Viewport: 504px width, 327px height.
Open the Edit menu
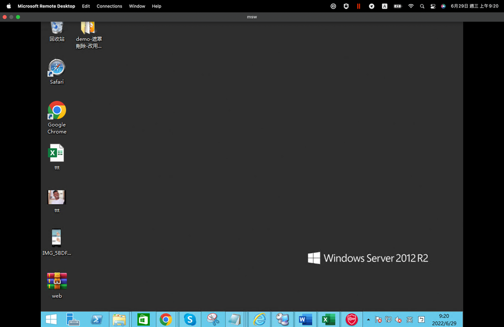(x=86, y=6)
